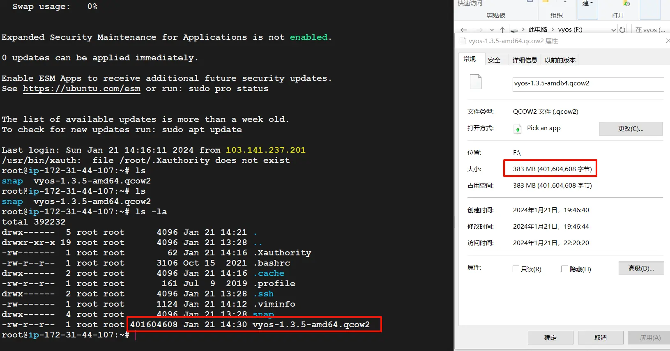This screenshot has height=351, width=670.
Task: Click Explorer forward navigation arrow
Action: [x=479, y=30]
